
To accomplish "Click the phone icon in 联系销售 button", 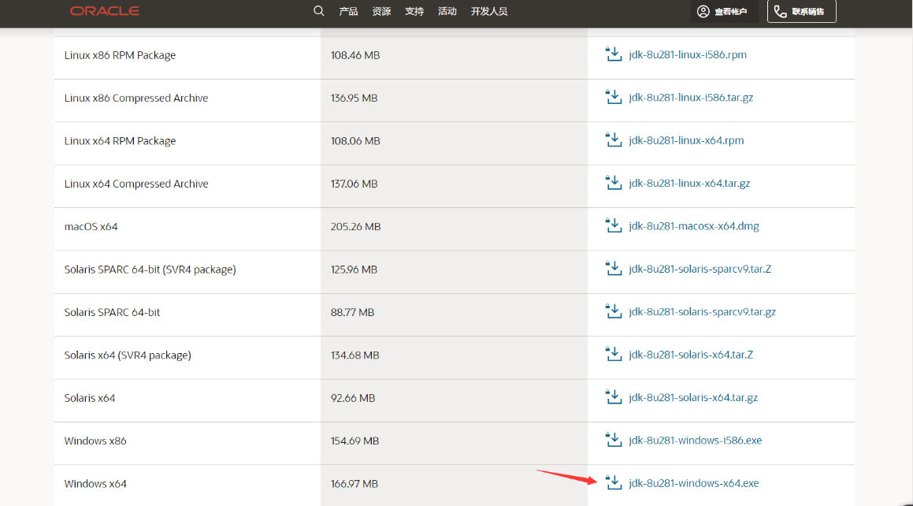I will tap(780, 11).
